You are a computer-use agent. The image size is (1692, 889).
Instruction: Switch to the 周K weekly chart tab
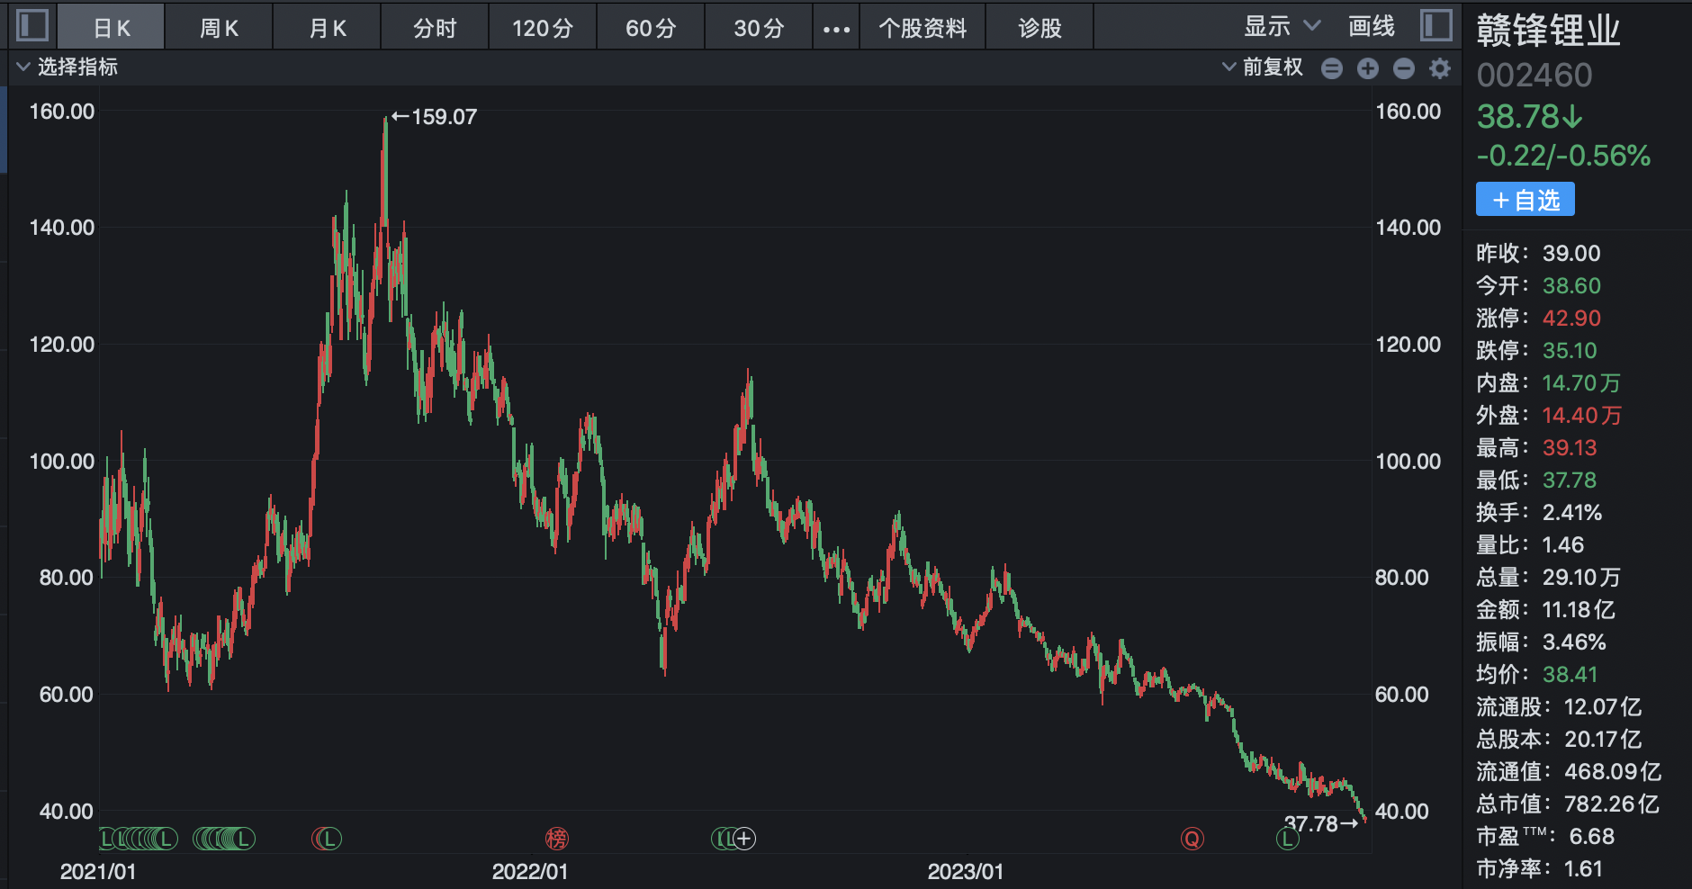click(219, 28)
